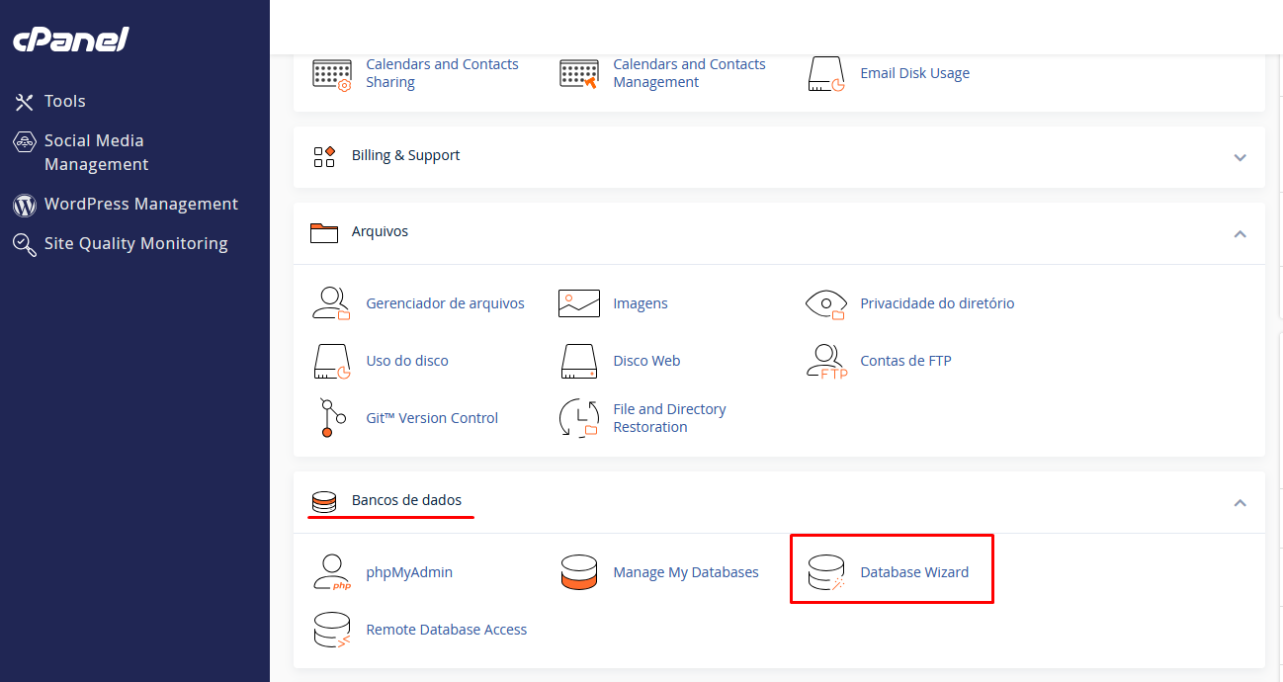Click the Uso do disco icon
The width and height of the screenshot is (1283, 682).
(332, 362)
